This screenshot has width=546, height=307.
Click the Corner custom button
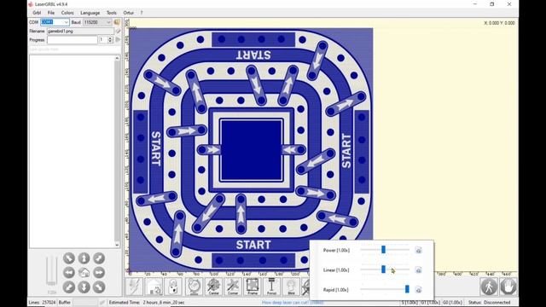coord(233,287)
